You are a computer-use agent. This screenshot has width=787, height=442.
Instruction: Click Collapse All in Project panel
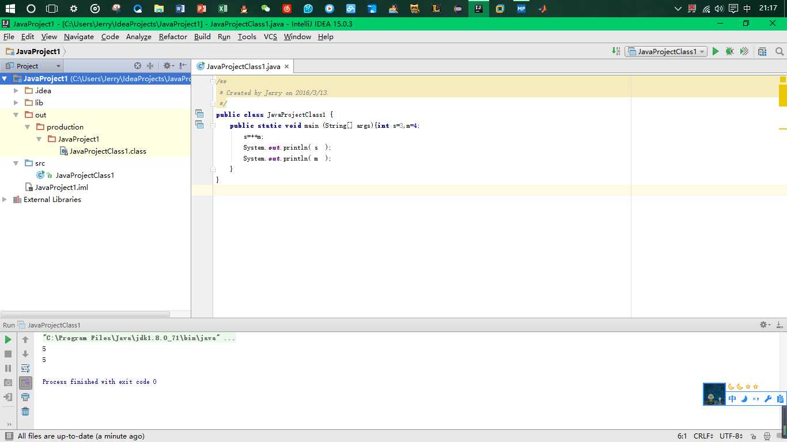click(150, 66)
